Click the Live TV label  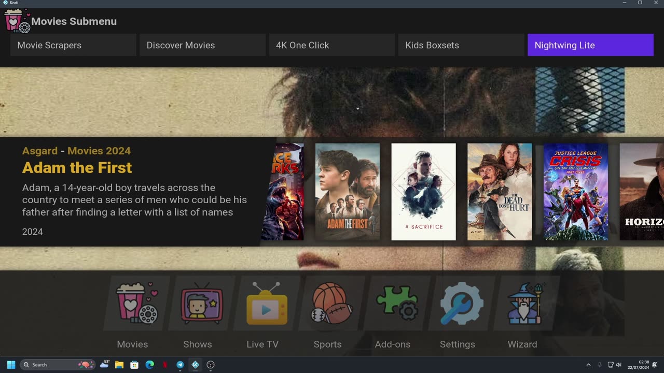262,344
